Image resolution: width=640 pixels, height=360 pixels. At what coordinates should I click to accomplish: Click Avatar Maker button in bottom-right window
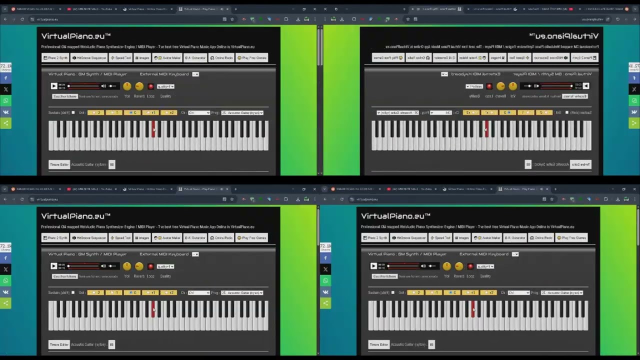(487, 237)
